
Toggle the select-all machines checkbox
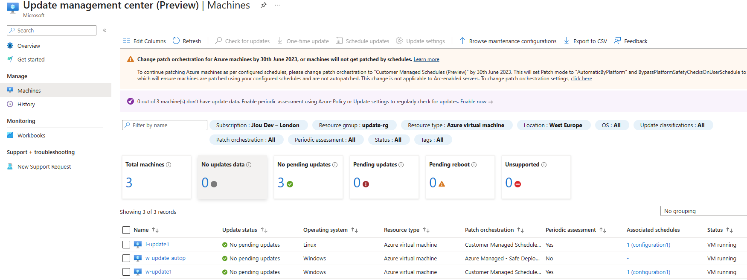click(x=126, y=230)
